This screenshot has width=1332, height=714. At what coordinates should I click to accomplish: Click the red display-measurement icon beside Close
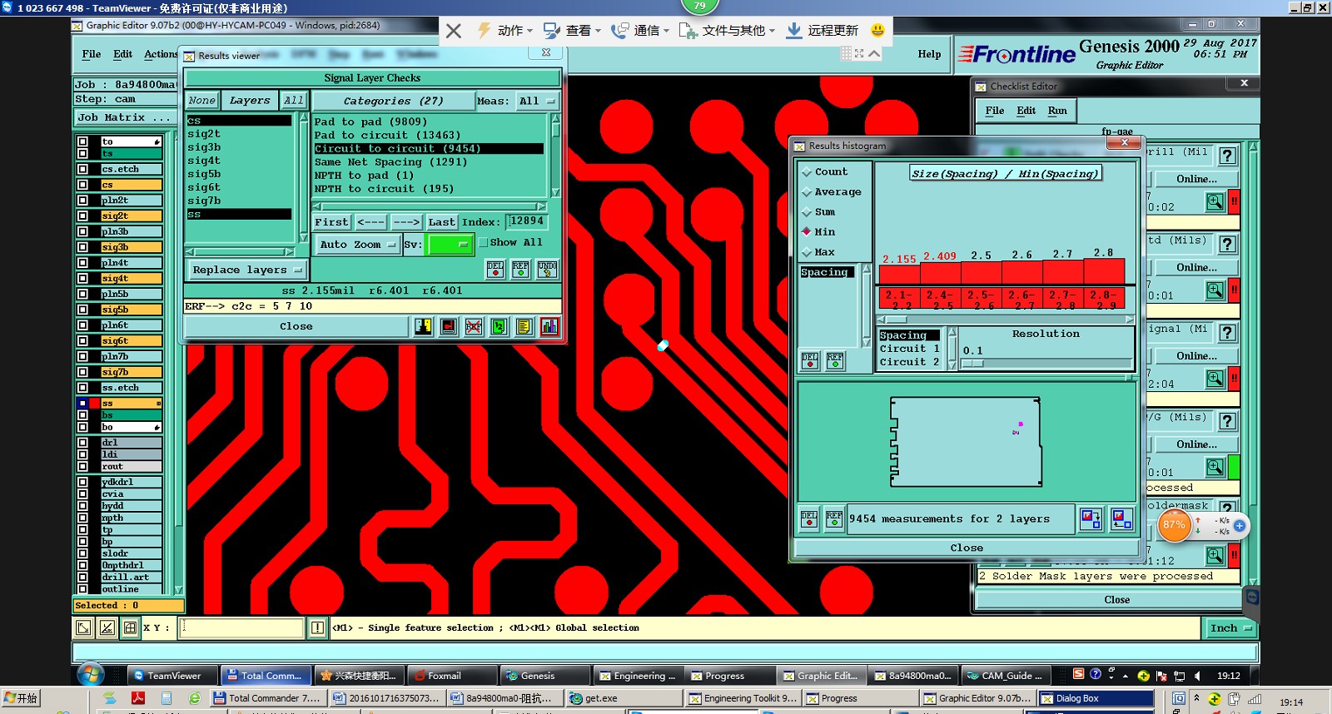pos(449,326)
